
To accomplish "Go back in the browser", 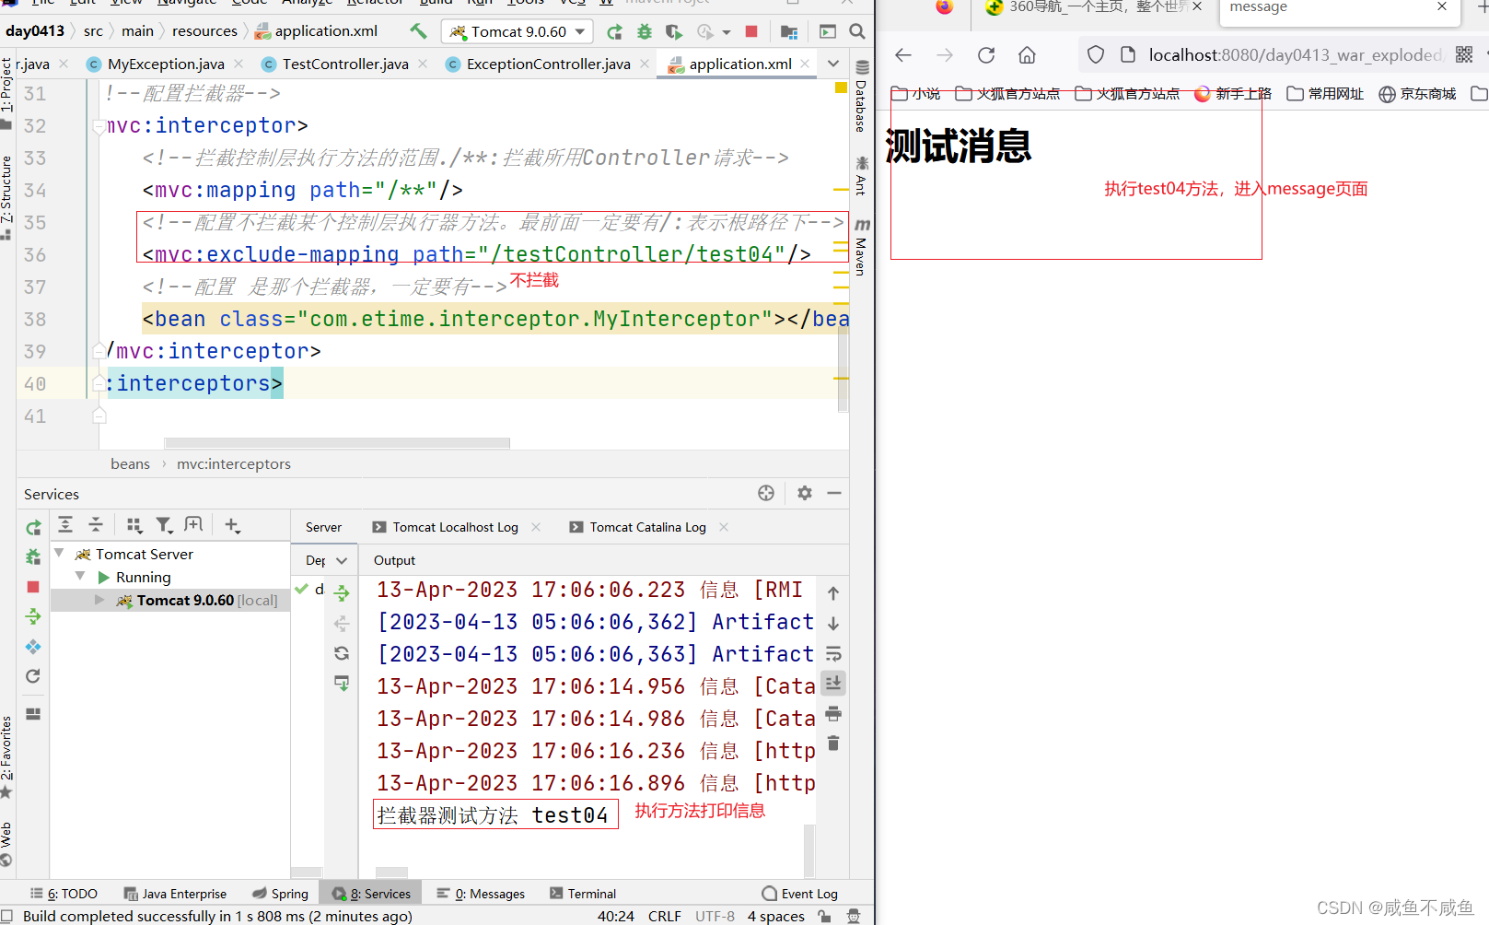I will pos(903,55).
